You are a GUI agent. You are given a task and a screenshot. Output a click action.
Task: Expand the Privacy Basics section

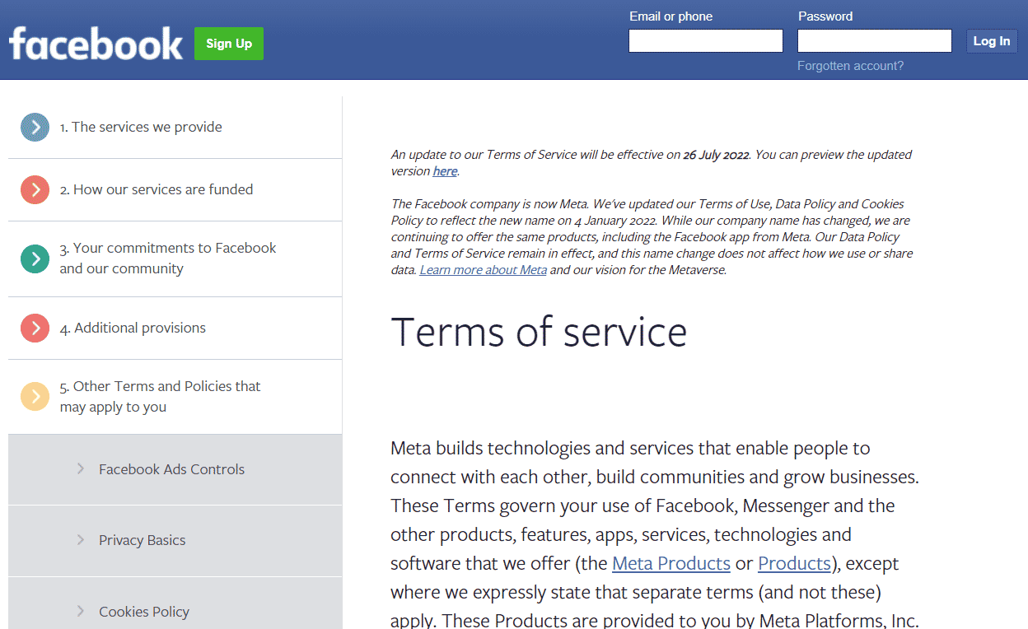click(x=143, y=541)
